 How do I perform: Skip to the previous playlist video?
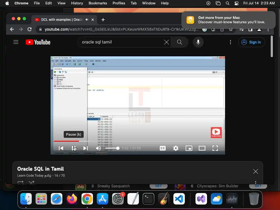pyautogui.click(x=61, y=148)
